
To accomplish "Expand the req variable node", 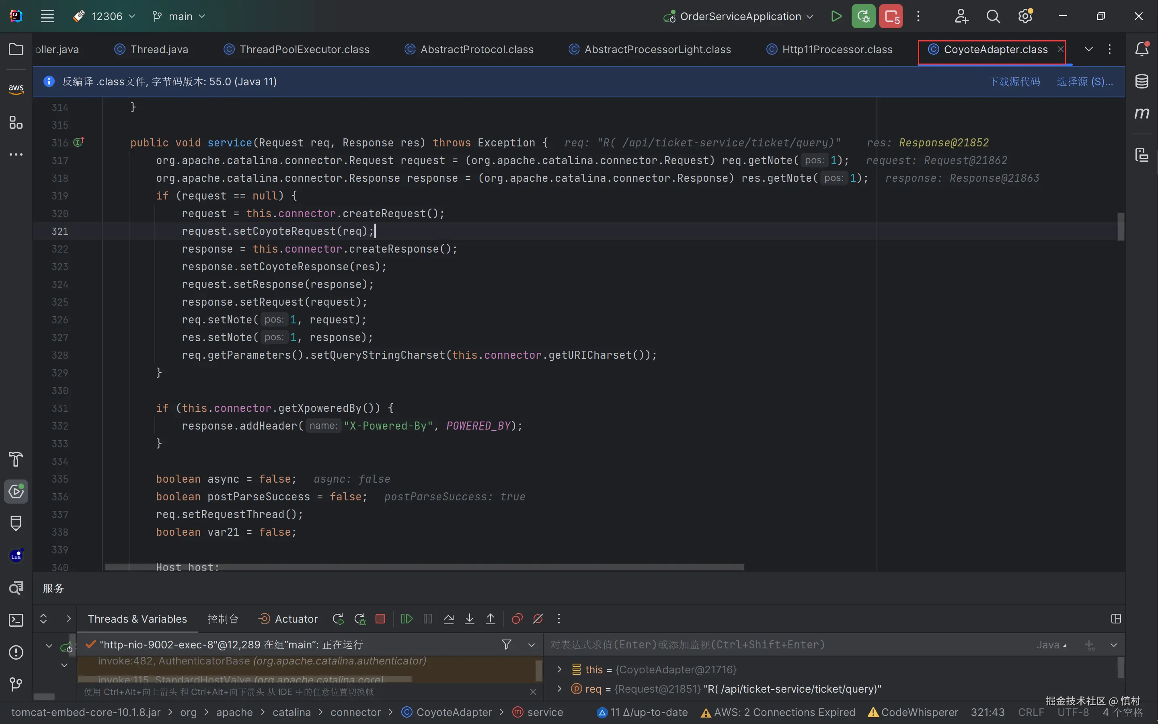I will coord(559,689).
